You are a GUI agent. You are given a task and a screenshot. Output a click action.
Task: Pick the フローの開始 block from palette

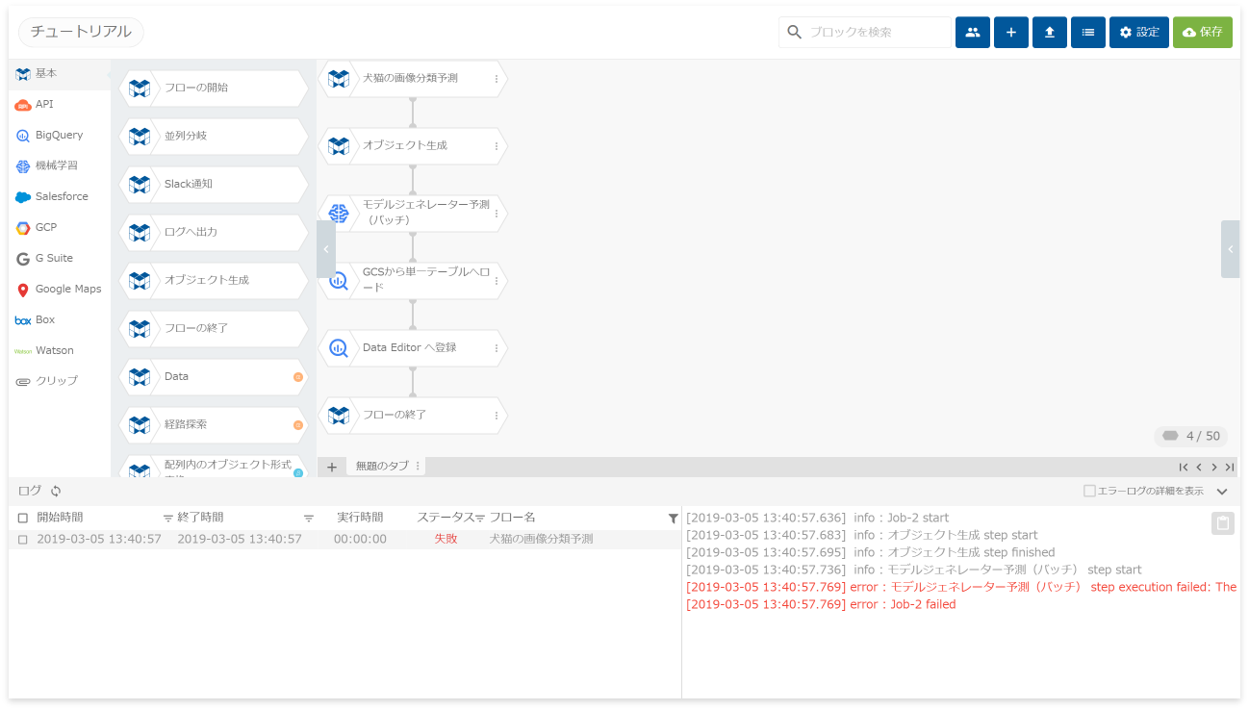[x=214, y=88]
